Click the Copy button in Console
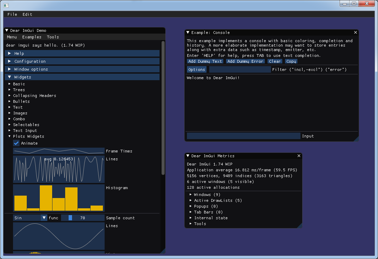This screenshot has height=259, width=378. 291,61
